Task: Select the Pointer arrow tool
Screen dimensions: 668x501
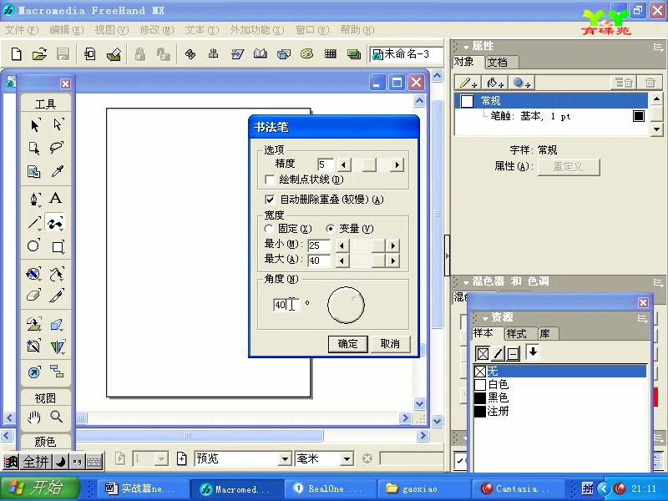Action: 35,124
